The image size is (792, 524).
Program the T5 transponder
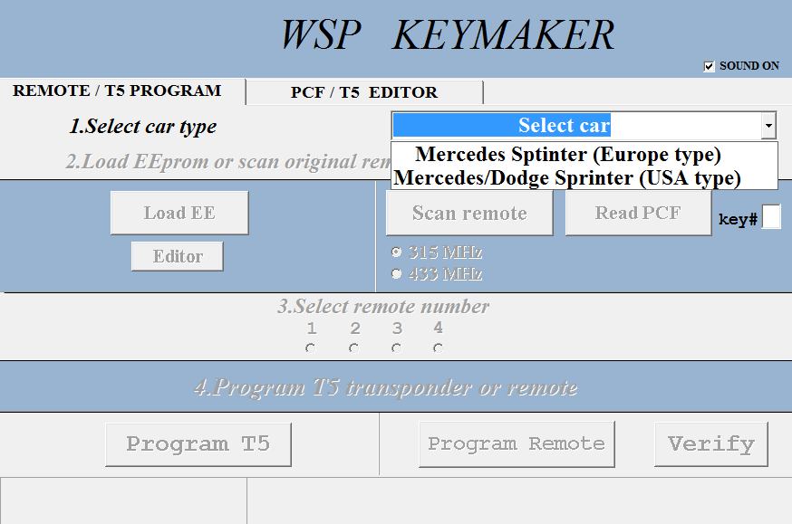198,443
